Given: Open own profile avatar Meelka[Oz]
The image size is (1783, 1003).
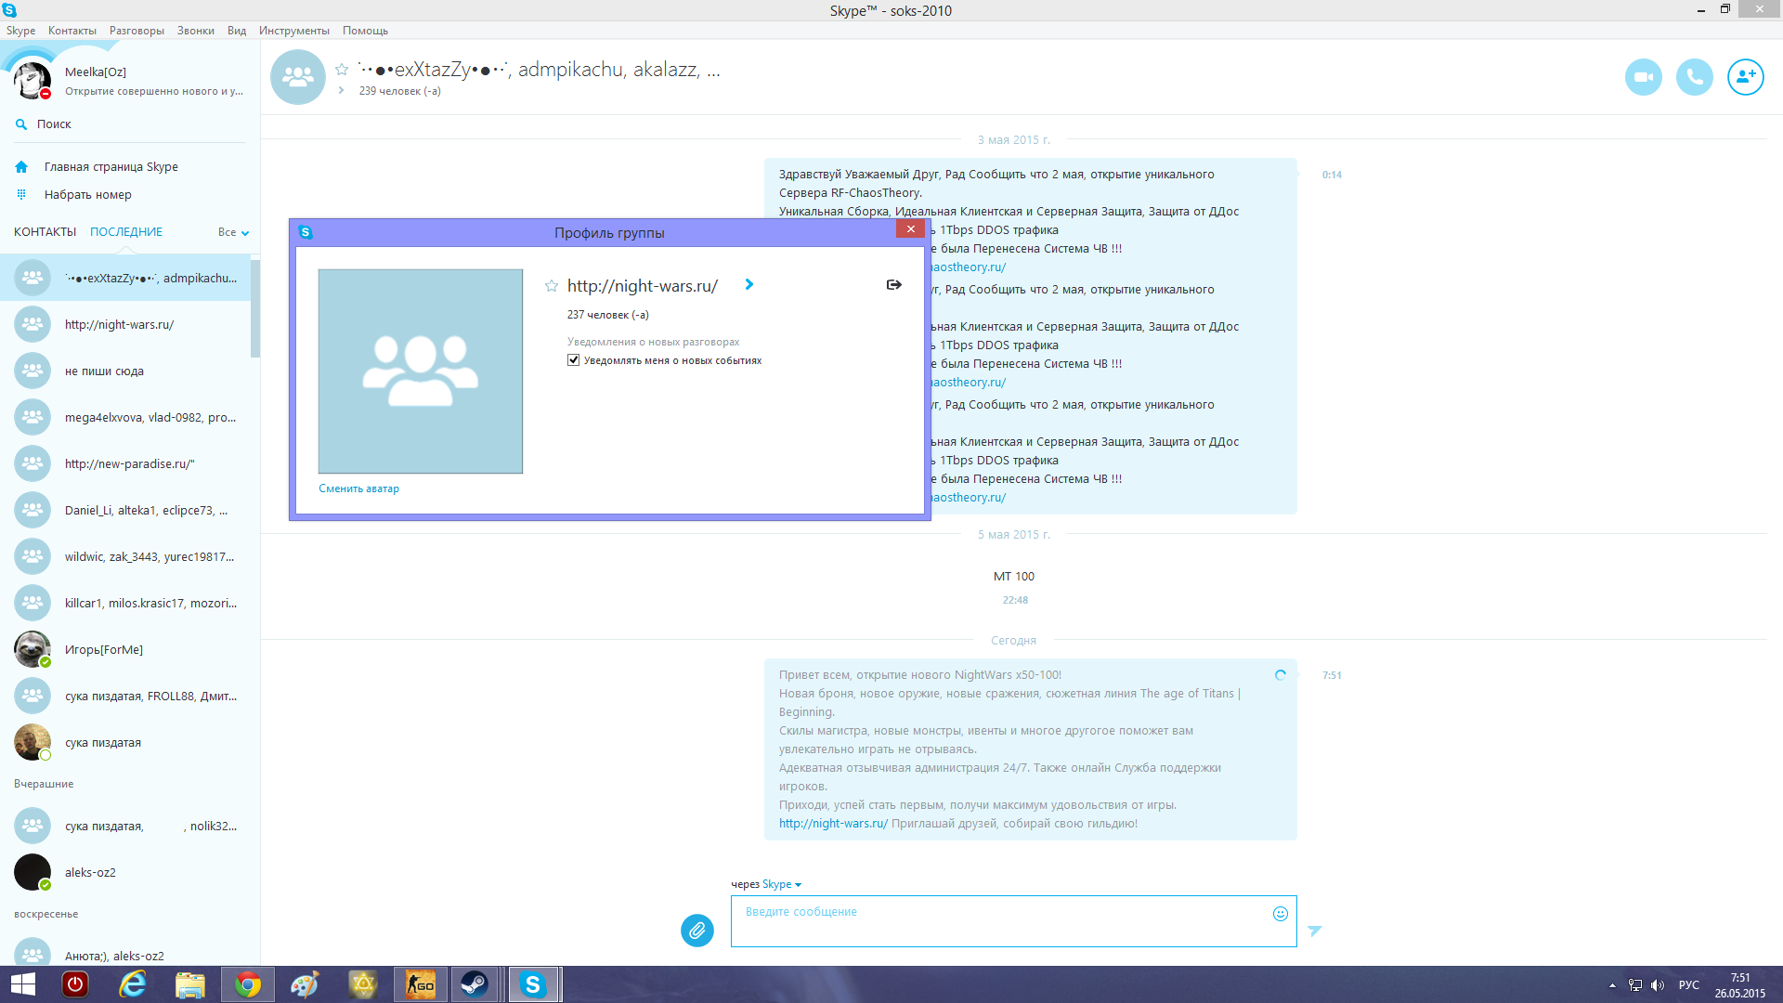Looking at the screenshot, I should click(x=33, y=81).
